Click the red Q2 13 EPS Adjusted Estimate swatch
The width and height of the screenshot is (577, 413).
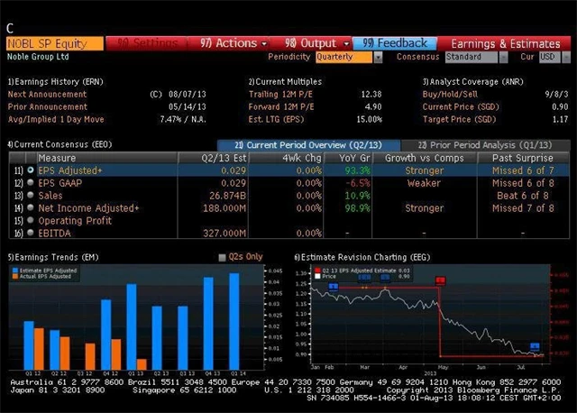317,271
